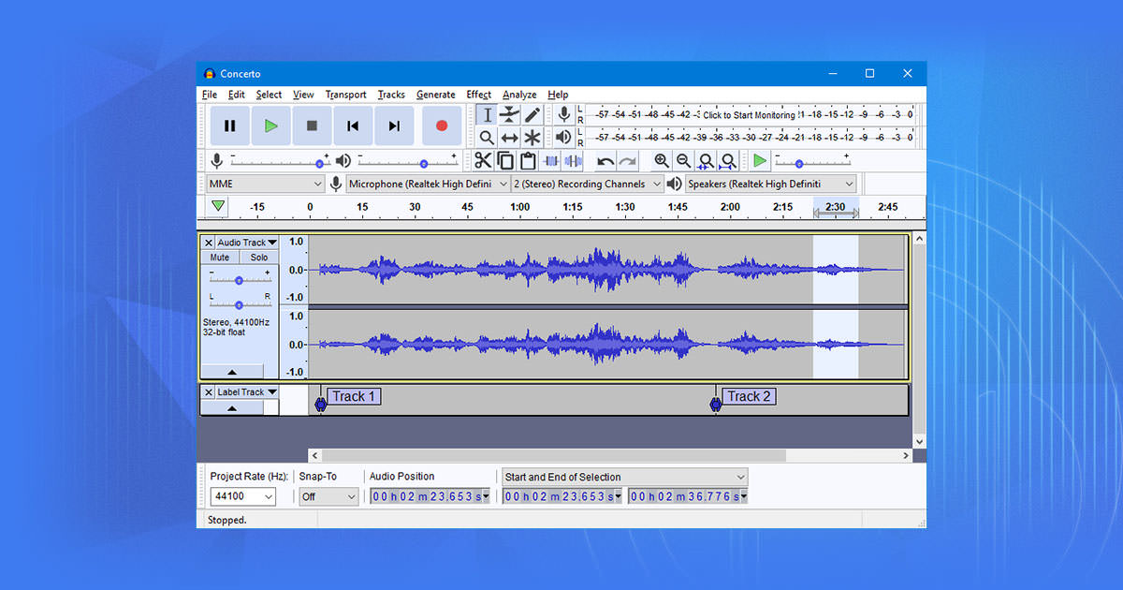Click the selection end time field 02 m 36.776 s

689,496
